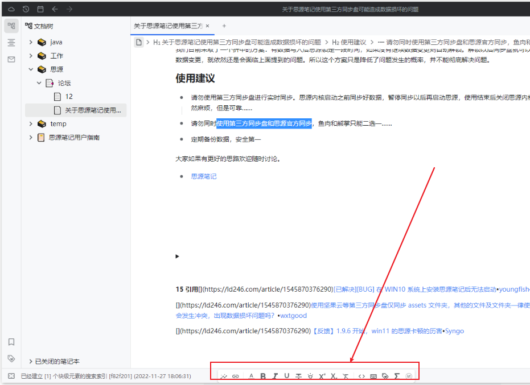The image size is (530, 385).
Task: Insert a block reference from floating toolbar
Action: point(223,376)
